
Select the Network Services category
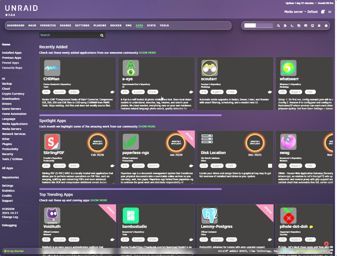pos(14,134)
